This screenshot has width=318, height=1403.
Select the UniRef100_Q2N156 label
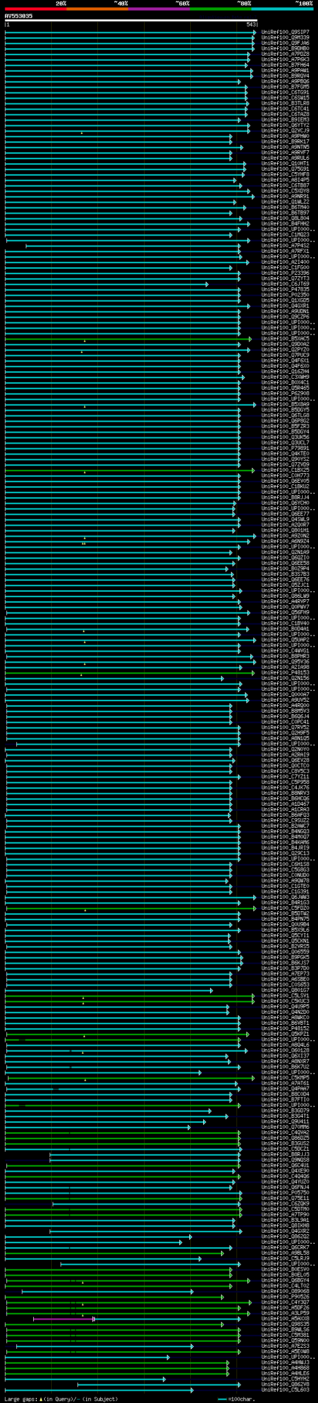pos(285,678)
